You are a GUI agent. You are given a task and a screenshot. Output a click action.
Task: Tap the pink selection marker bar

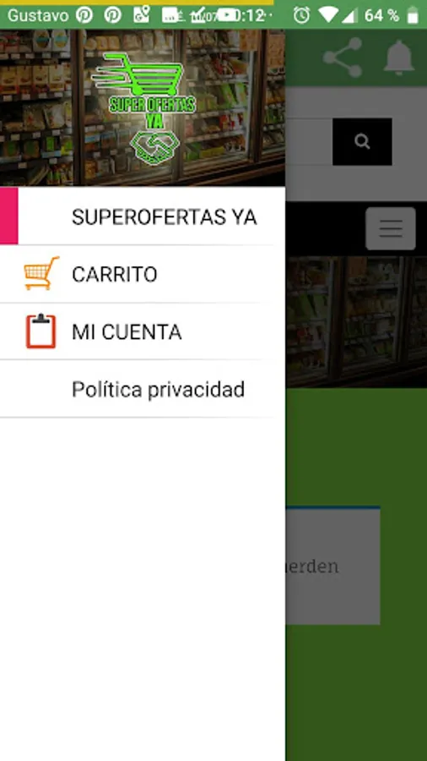coord(8,216)
